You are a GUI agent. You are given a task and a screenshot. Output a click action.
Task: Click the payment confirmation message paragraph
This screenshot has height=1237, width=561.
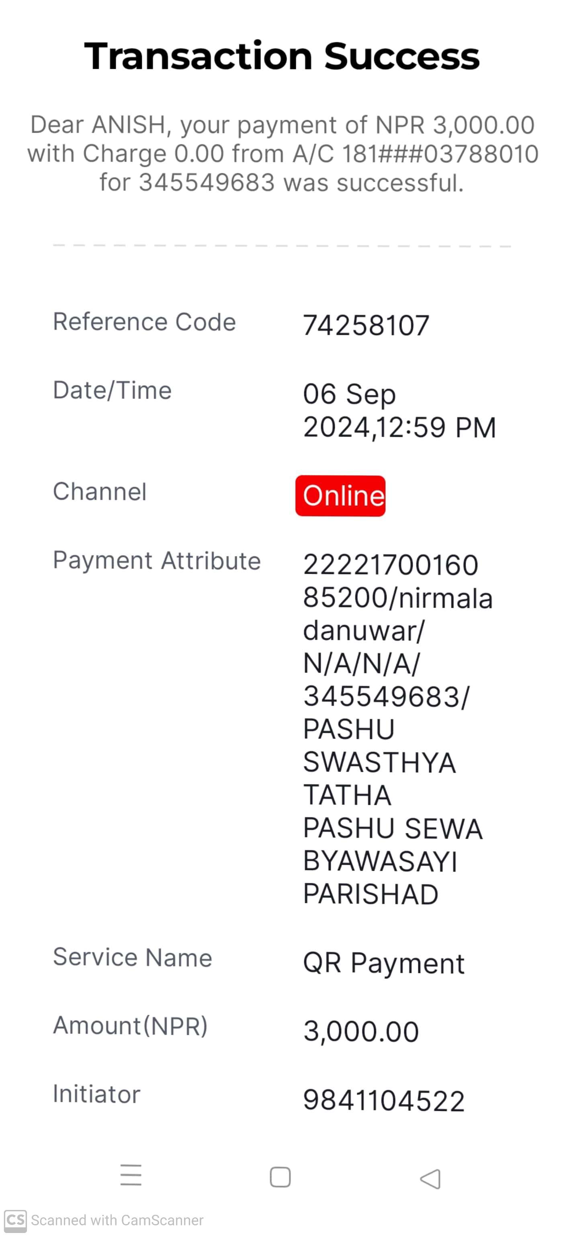[283, 154]
